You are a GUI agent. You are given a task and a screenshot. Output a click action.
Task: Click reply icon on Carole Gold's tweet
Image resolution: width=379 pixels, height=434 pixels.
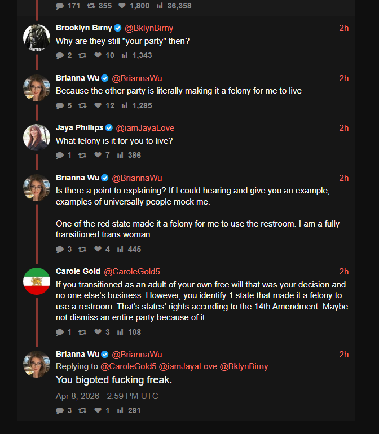pyautogui.click(x=60, y=332)
